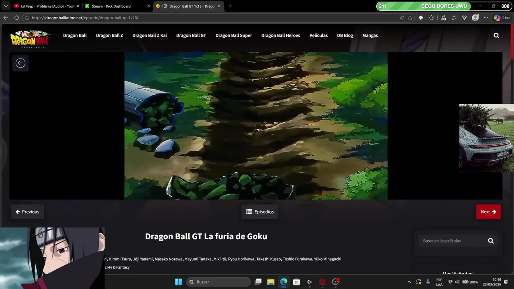Open Copilot Chat button
The image size is (514, 289).
[x=502, y=18]
